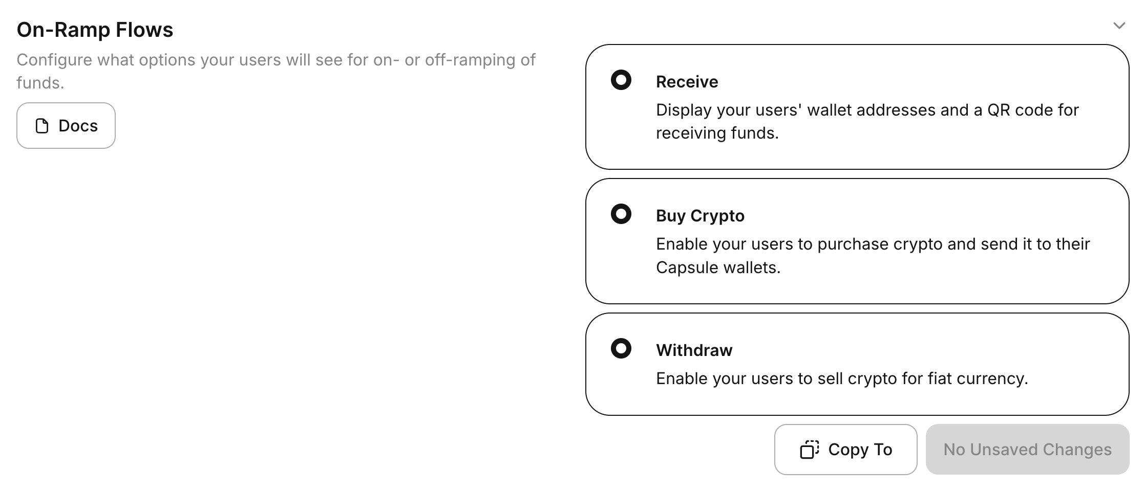Click the chevron at the top right

(x=1119, y=25)
